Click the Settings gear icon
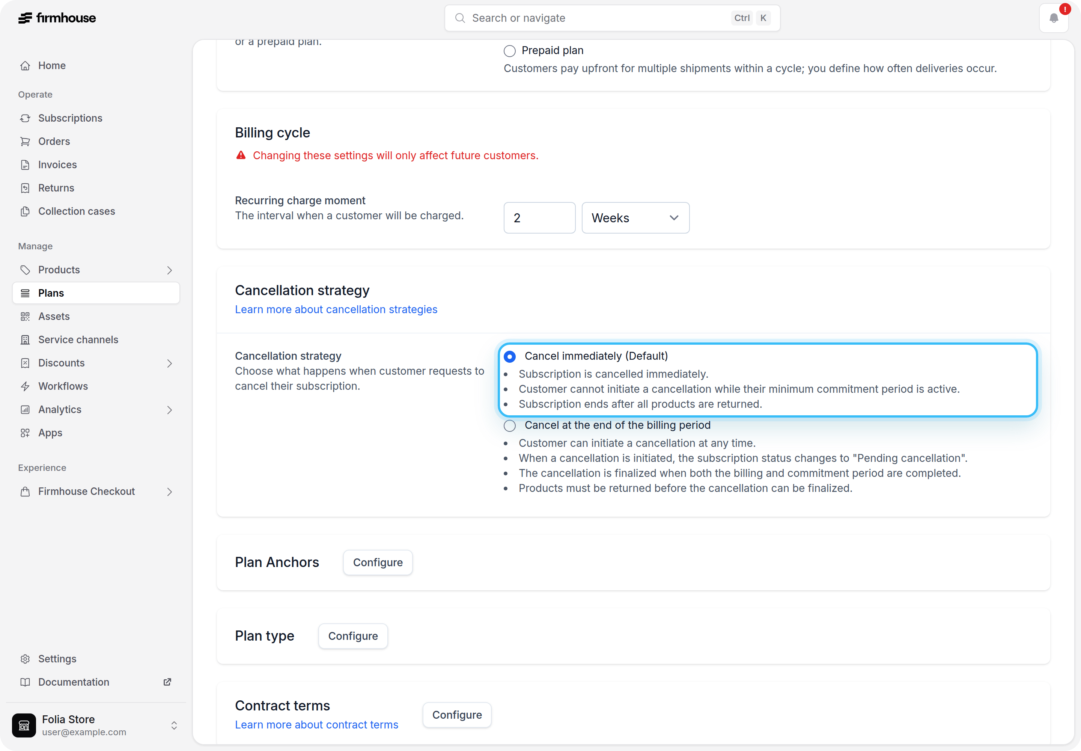Image resolution: width=1081 pixels, height=751 pixels. click(x=26, y=659)
